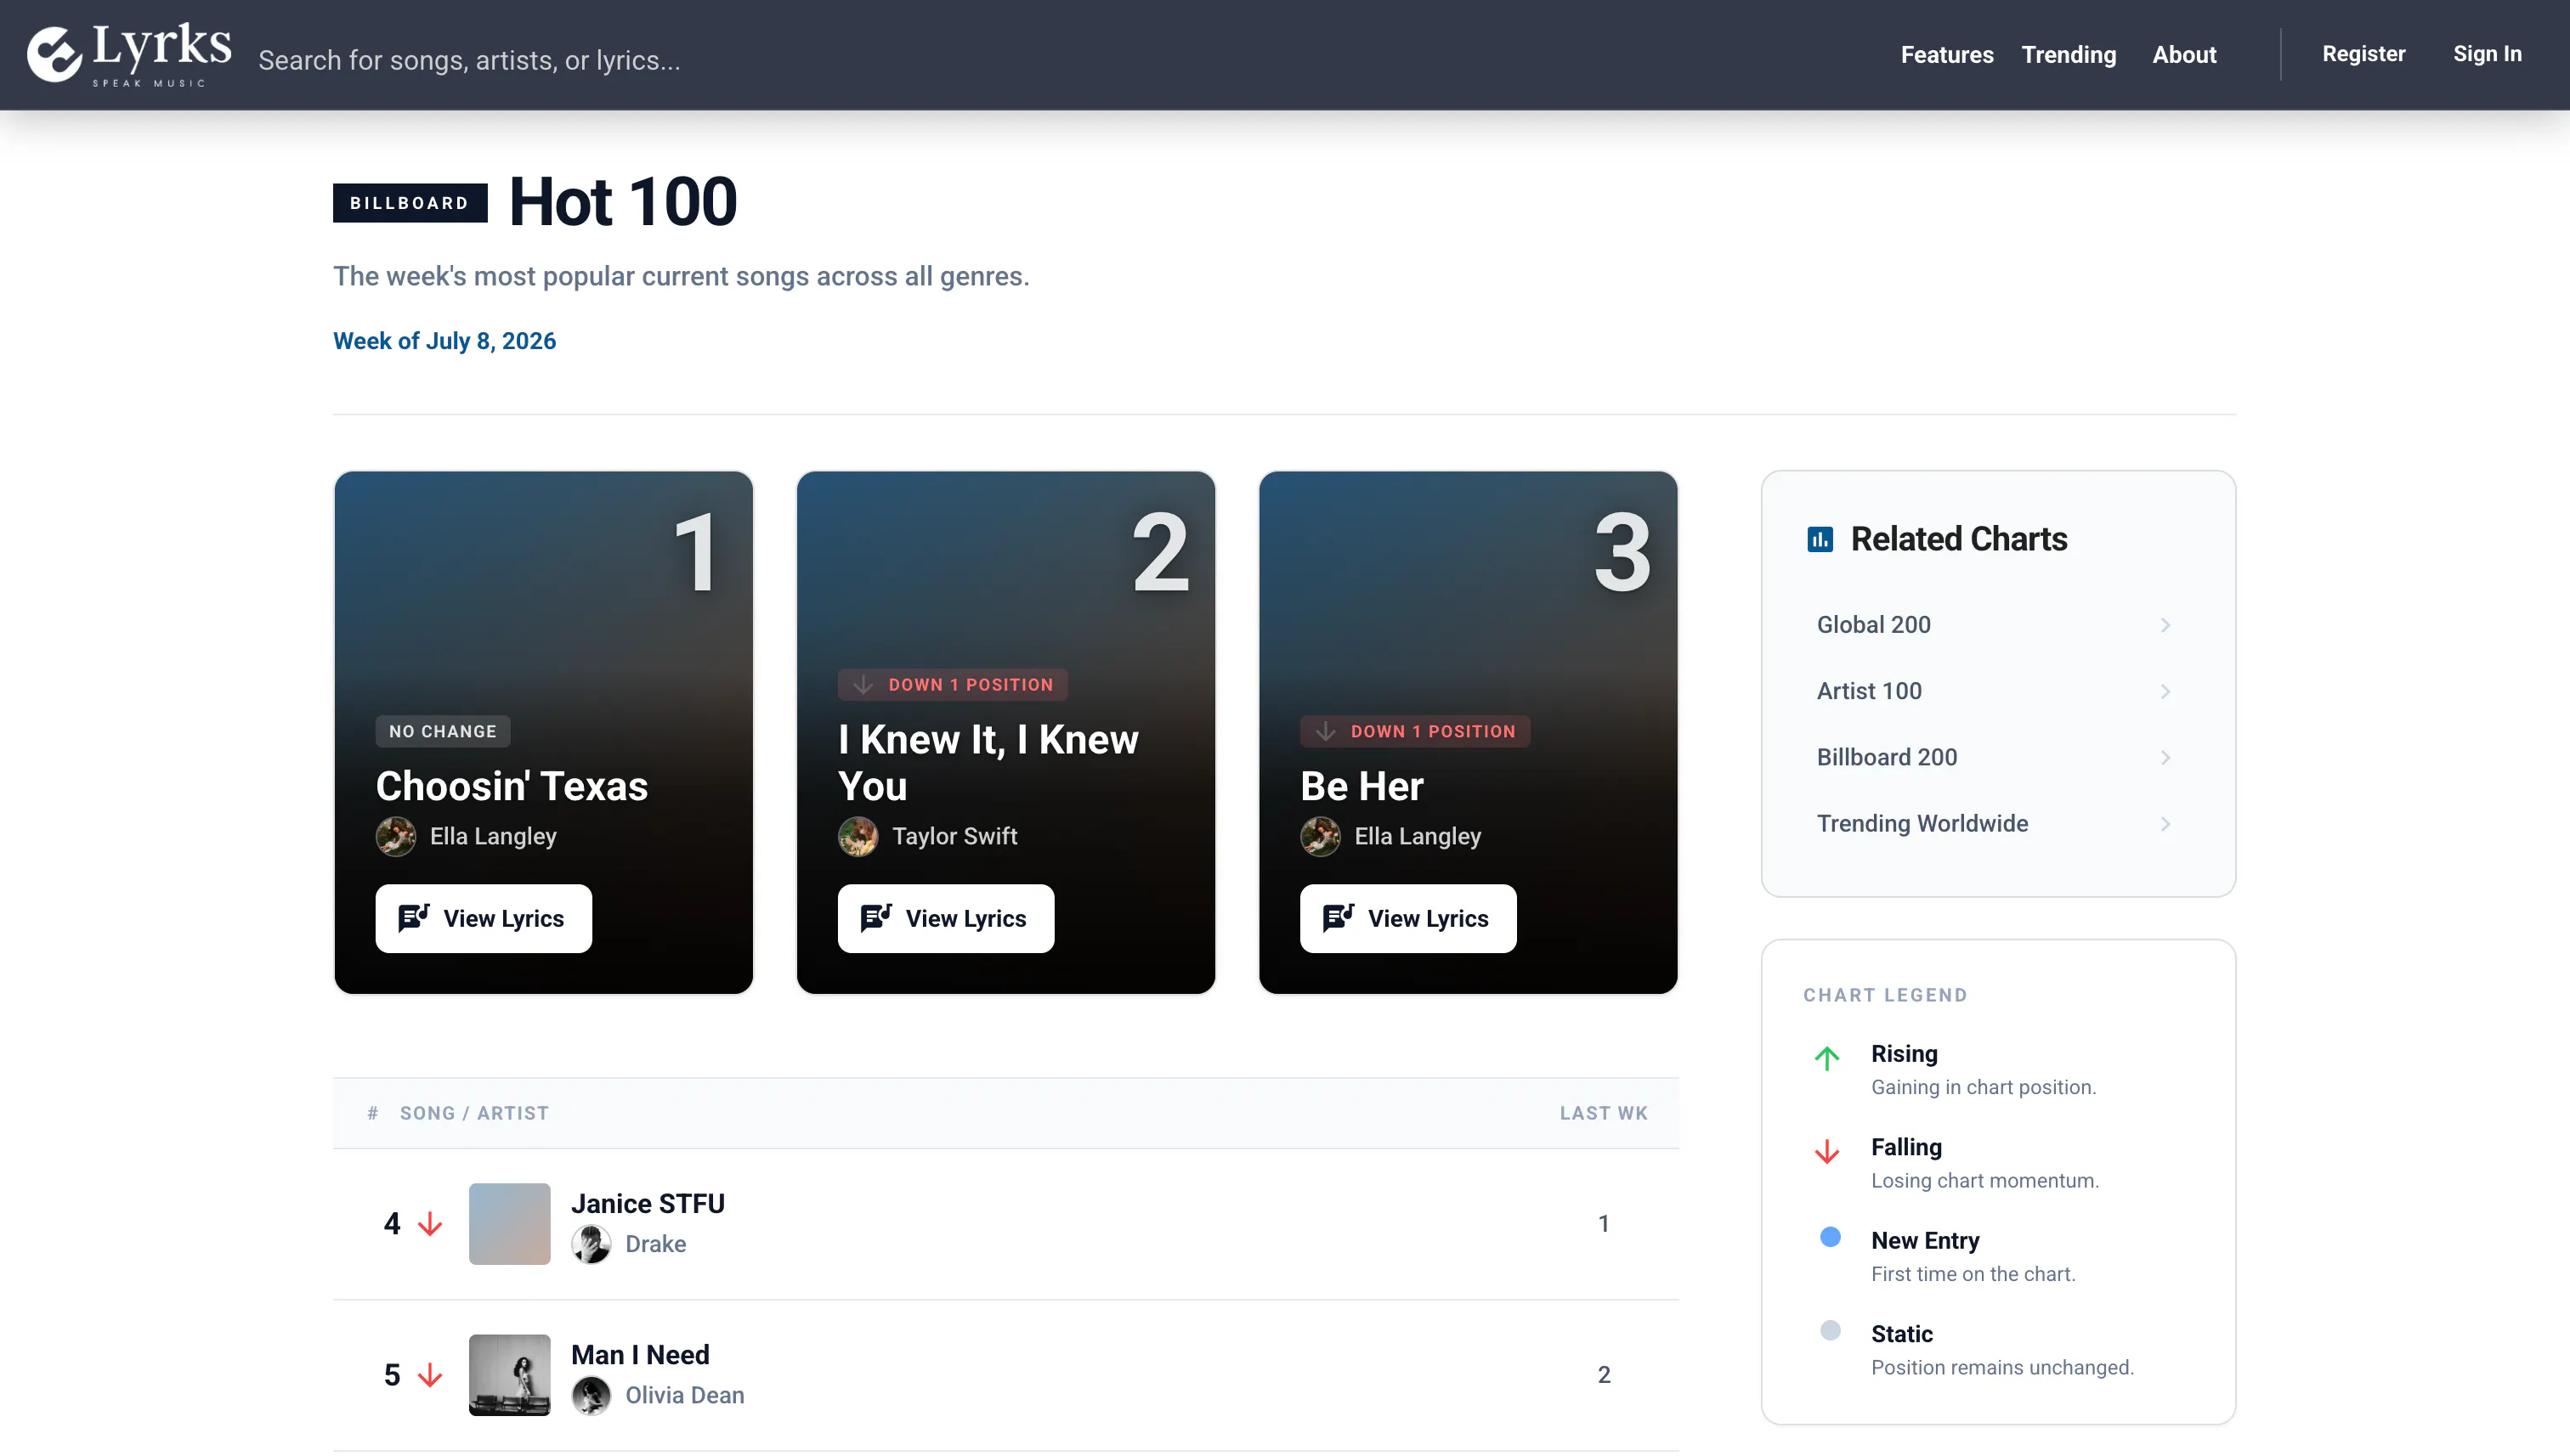
Task: Click last week value 1 for Janice STFU
Action: click(1604, 1224)
